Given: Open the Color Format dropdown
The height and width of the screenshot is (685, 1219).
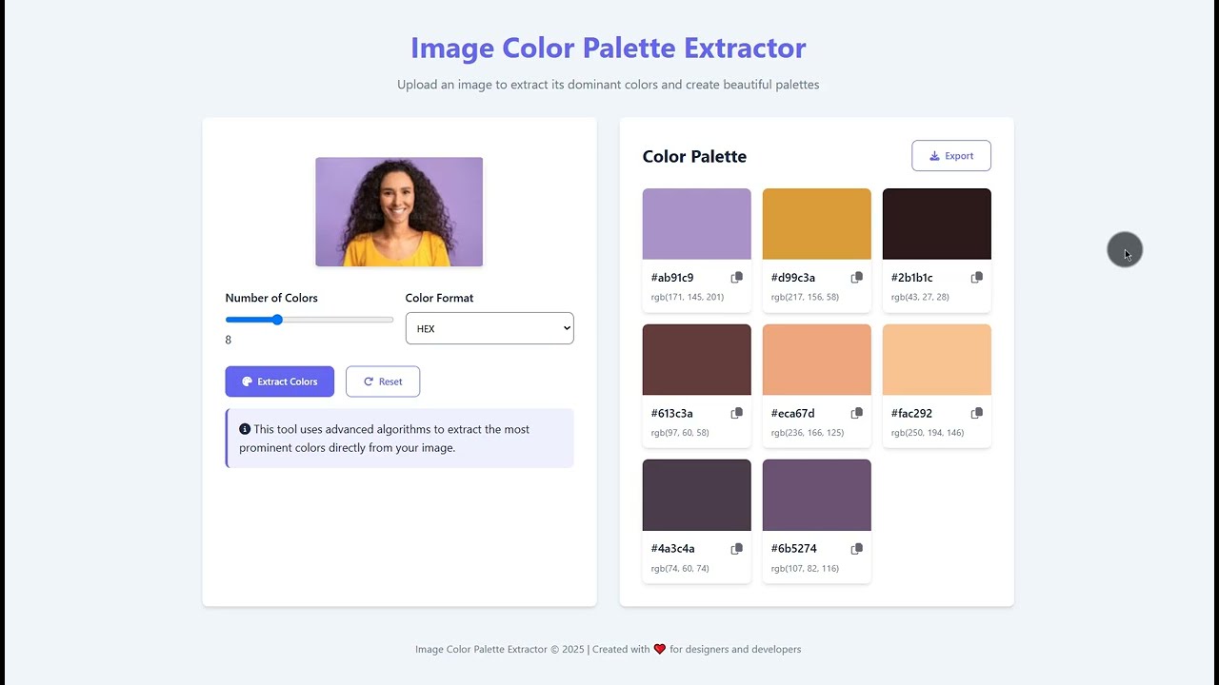Looking at the screenshot, I should (x=490, y=328).
